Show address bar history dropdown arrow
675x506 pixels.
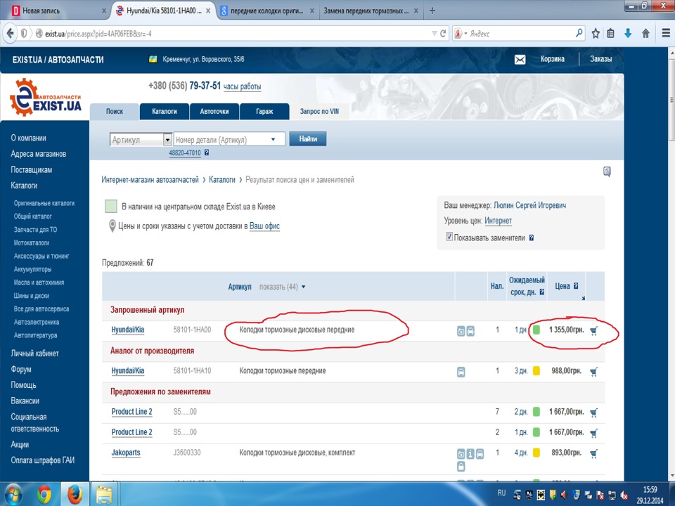click(x=435, y=33)
